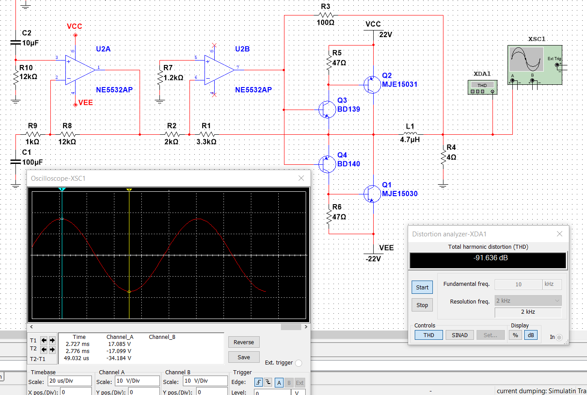587x395 pixels.
Task: Click the oscilloscope Save button
Action: click(x=244, y=357)
